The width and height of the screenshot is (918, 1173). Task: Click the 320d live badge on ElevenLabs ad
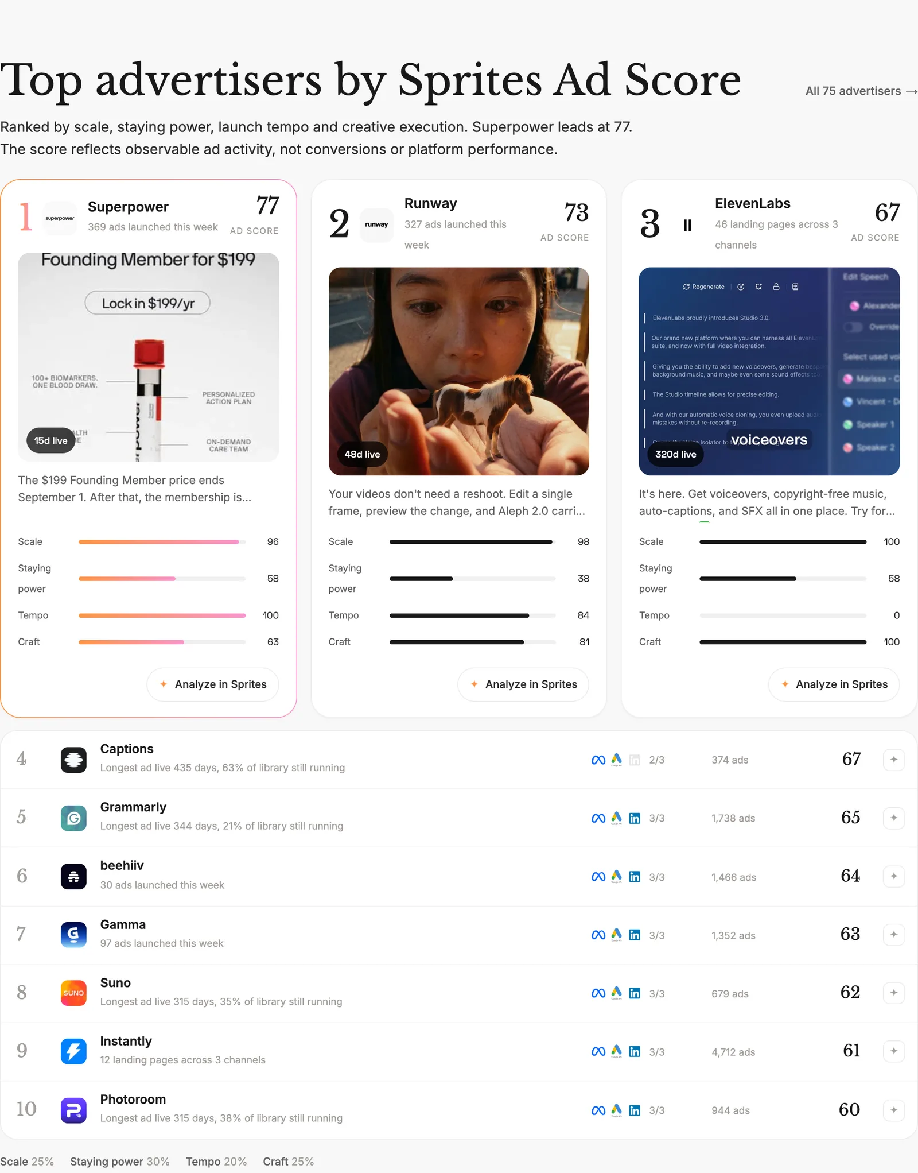click(676, 454)
